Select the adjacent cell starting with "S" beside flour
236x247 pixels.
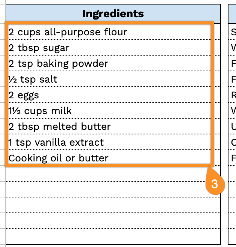[233, 32]
